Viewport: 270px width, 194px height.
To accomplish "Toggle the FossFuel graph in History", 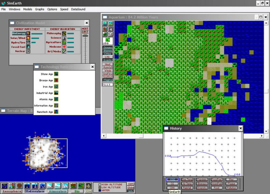I will [x=217, y=180].
